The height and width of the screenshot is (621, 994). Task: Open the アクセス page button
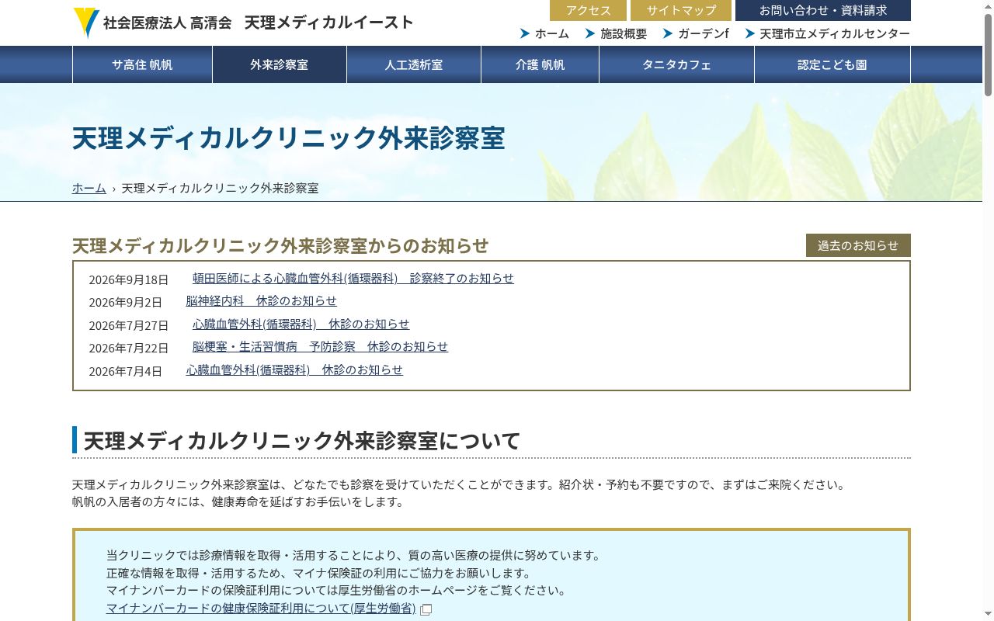[x=588, y=10]
